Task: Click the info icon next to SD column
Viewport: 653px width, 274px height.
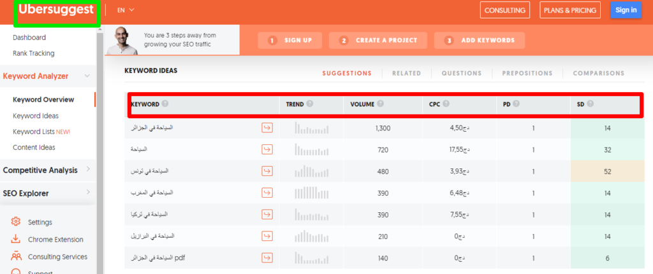Action: 591,104
